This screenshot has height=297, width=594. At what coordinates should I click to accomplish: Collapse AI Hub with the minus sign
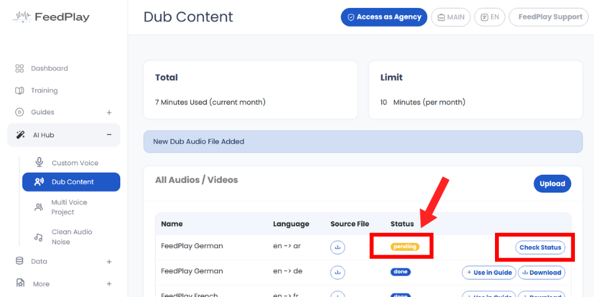point(109,135)
